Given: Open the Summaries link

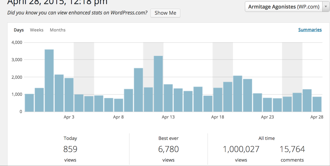Looking at the screenshot, I should pyautogui.click(x=310, y=30).
